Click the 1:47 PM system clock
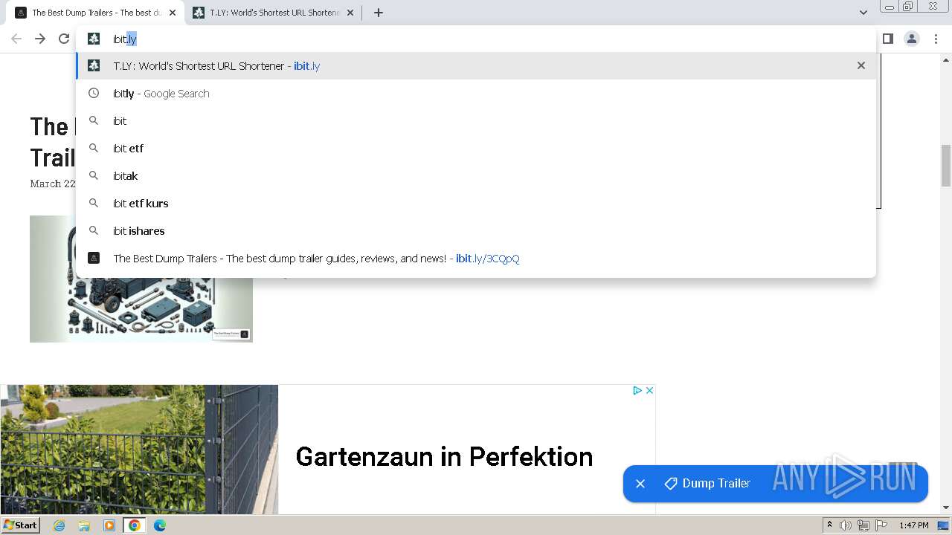This screenshot has height=535, width=952. pos(913,525)
